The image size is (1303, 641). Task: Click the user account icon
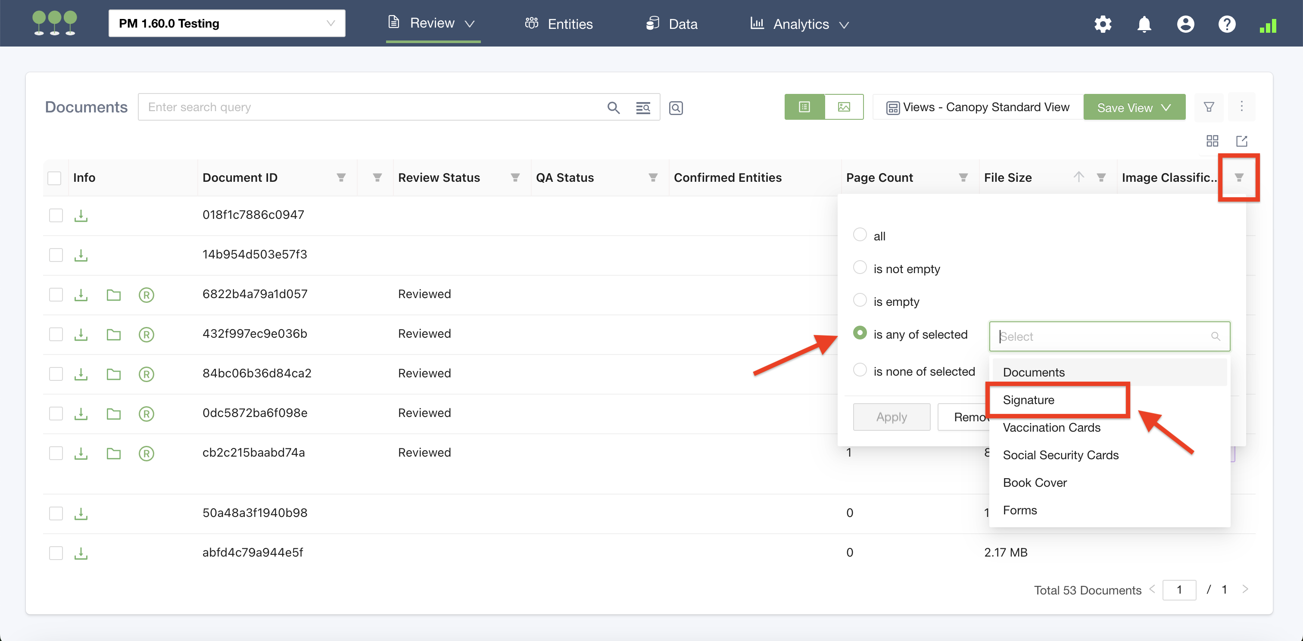pos(1185,24)
